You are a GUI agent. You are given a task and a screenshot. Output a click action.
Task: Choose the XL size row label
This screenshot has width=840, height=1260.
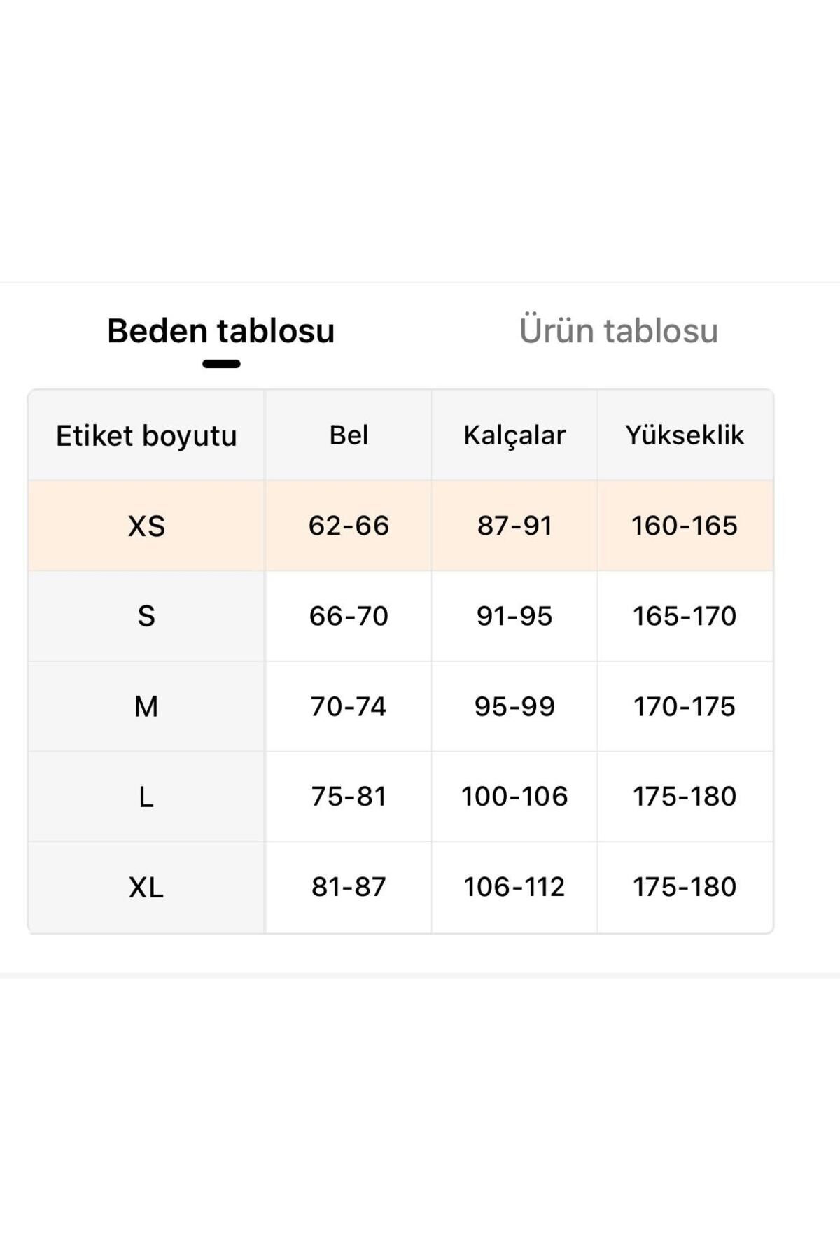(146, 887)
